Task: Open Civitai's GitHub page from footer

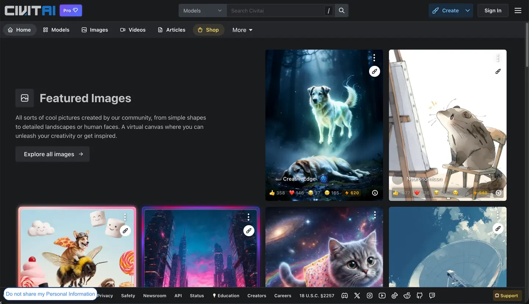Action: point(419,296)
